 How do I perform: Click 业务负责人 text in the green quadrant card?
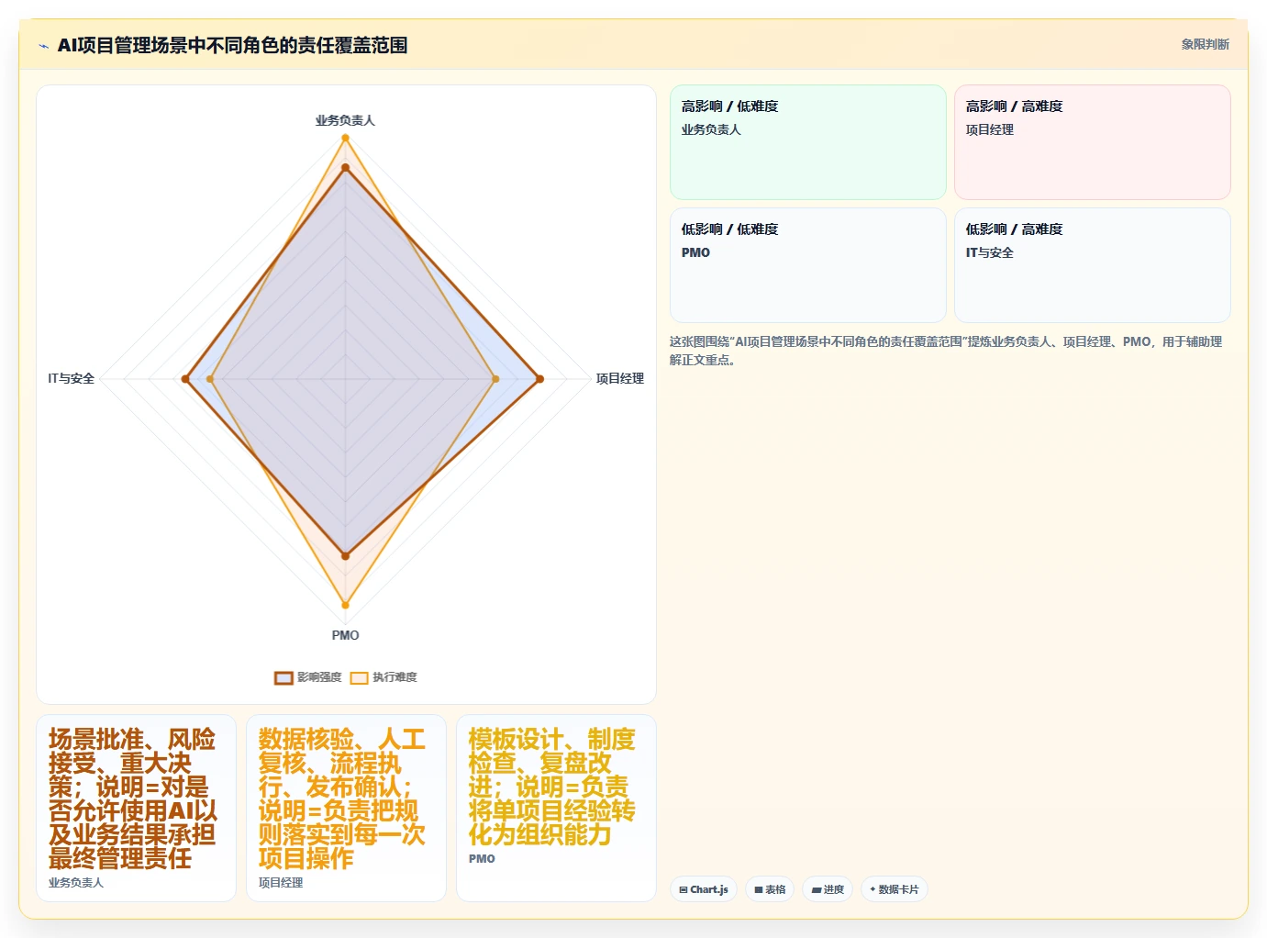coord(711,129)
